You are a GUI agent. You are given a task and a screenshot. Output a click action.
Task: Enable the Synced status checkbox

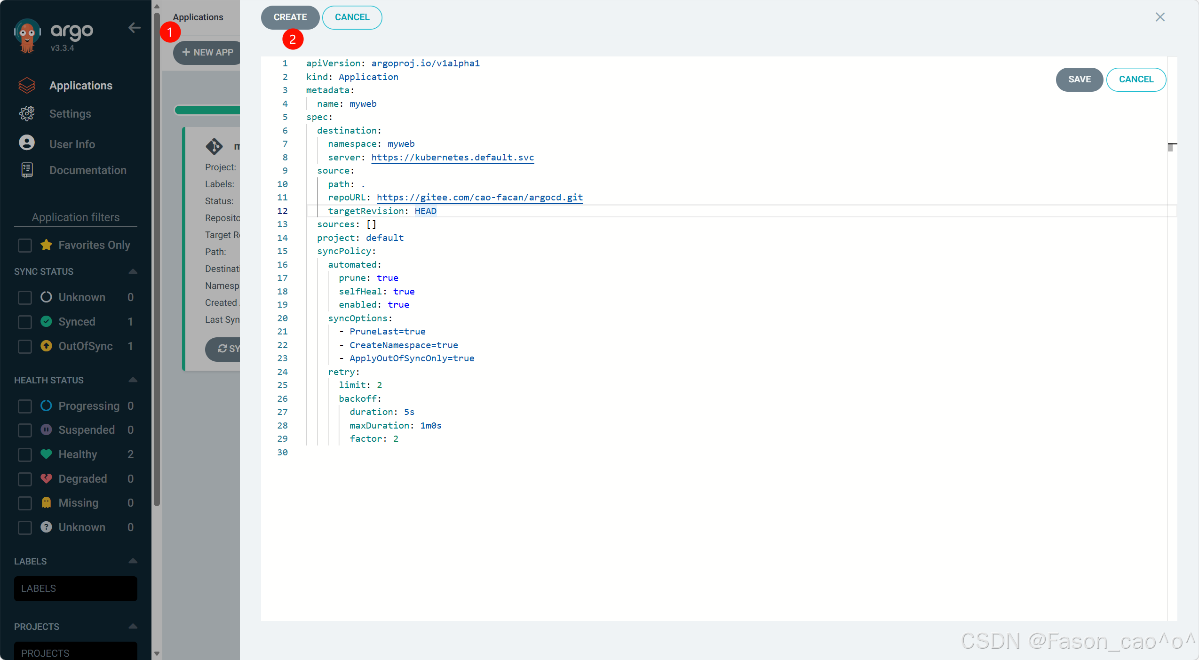pyautogui.click(x=24, y=322)
